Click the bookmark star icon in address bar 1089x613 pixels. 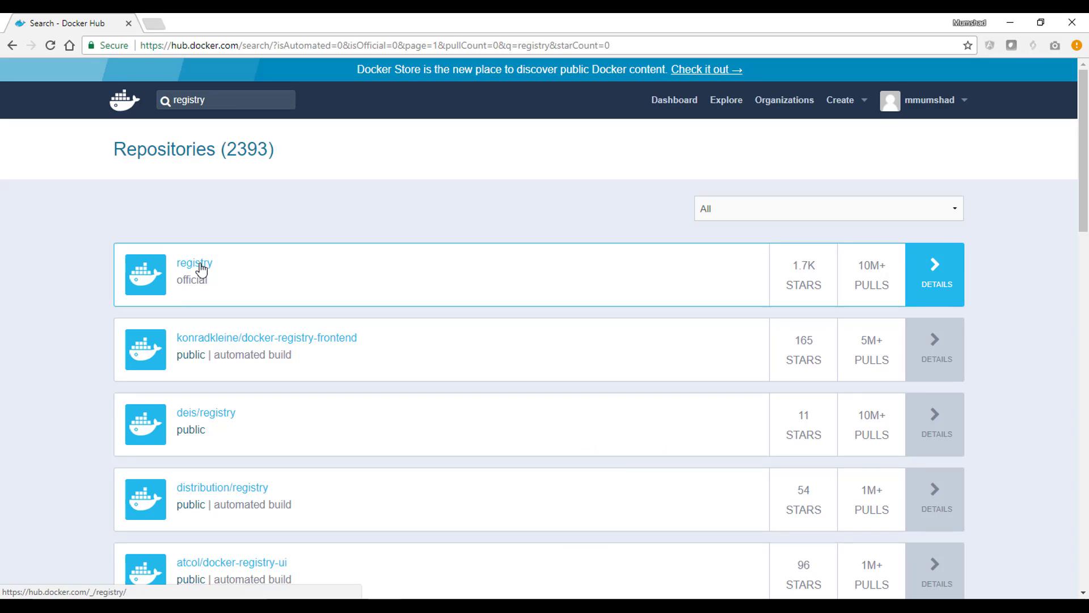[x=968, y=45]
